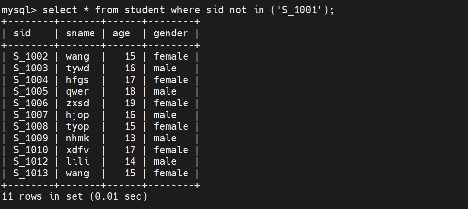Viewport: 468px width, 209px height.
Task: Click the name "hjop" in the results
Action: click(x=77, y=115)
